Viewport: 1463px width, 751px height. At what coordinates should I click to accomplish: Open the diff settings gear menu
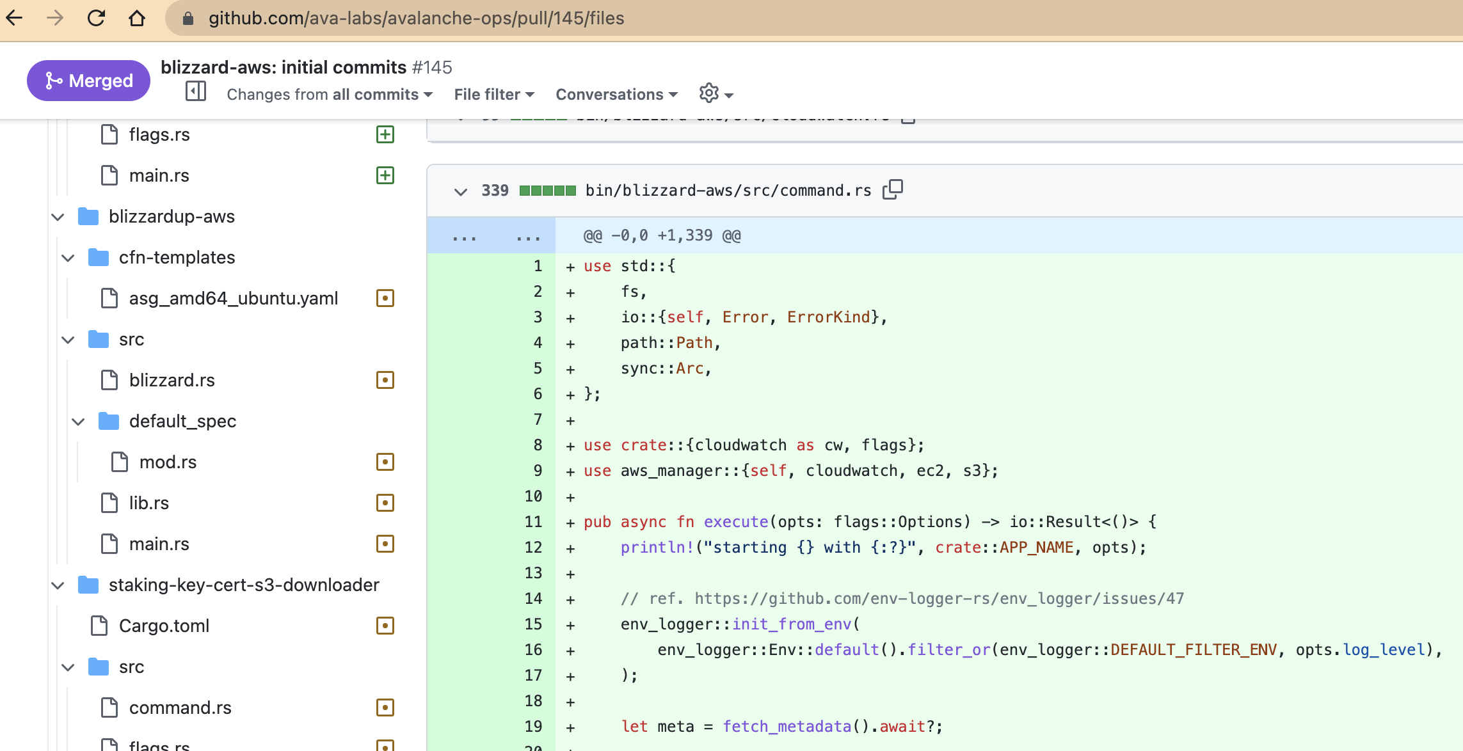pos(715,94)
